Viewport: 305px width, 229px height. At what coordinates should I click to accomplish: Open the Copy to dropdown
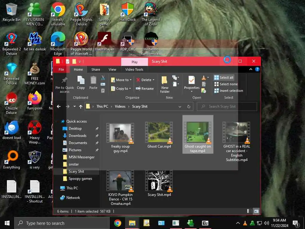(x=121, y=88)
